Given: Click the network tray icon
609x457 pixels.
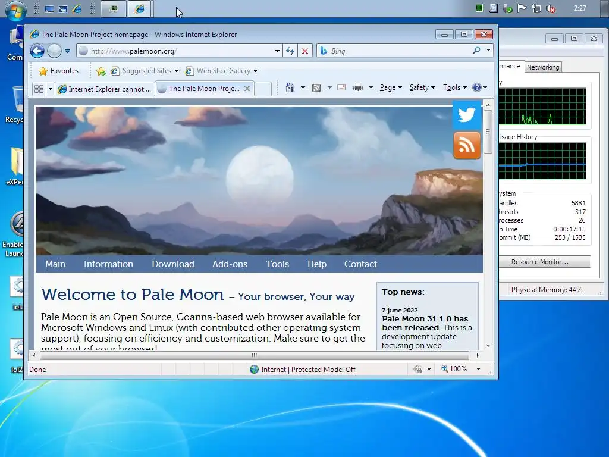Looking at the screenshot, I should (536, 8).
